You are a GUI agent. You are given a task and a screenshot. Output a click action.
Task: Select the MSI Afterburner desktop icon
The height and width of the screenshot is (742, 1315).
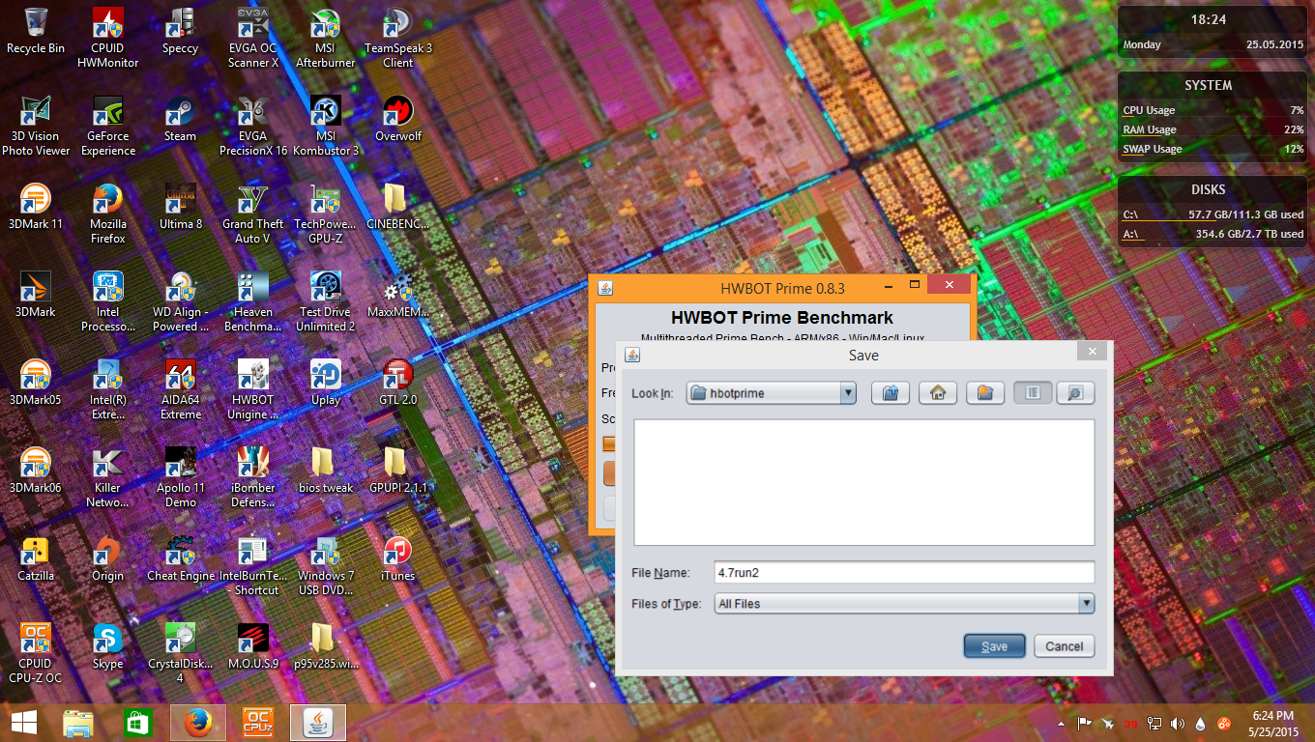pos(325,38)
